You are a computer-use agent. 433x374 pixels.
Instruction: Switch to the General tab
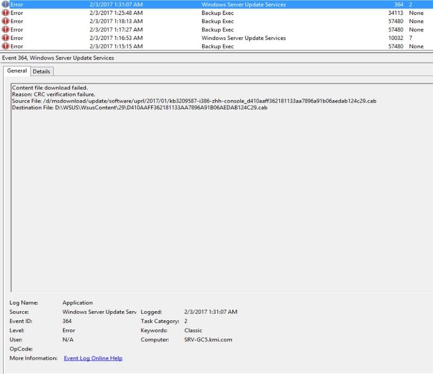tap(17, 70)
